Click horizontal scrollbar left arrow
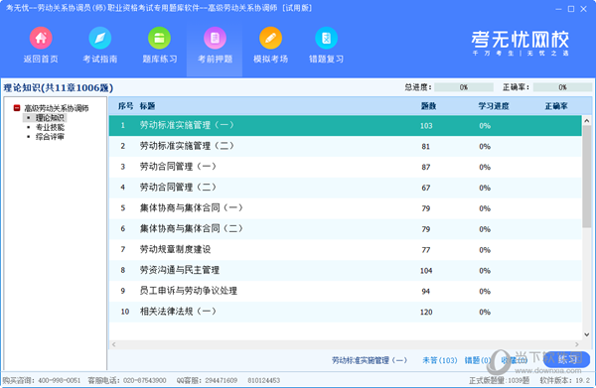The image size is (596, 388). click(113, 344)
